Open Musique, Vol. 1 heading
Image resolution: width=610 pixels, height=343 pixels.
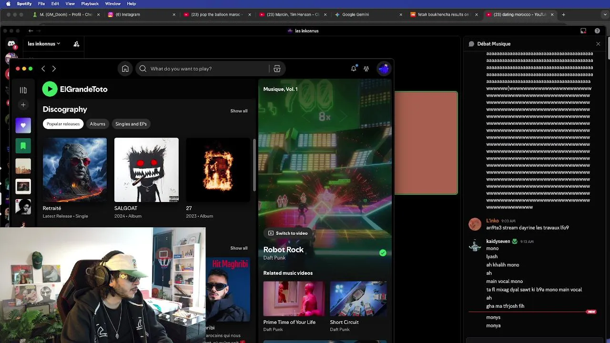(280, 89)
